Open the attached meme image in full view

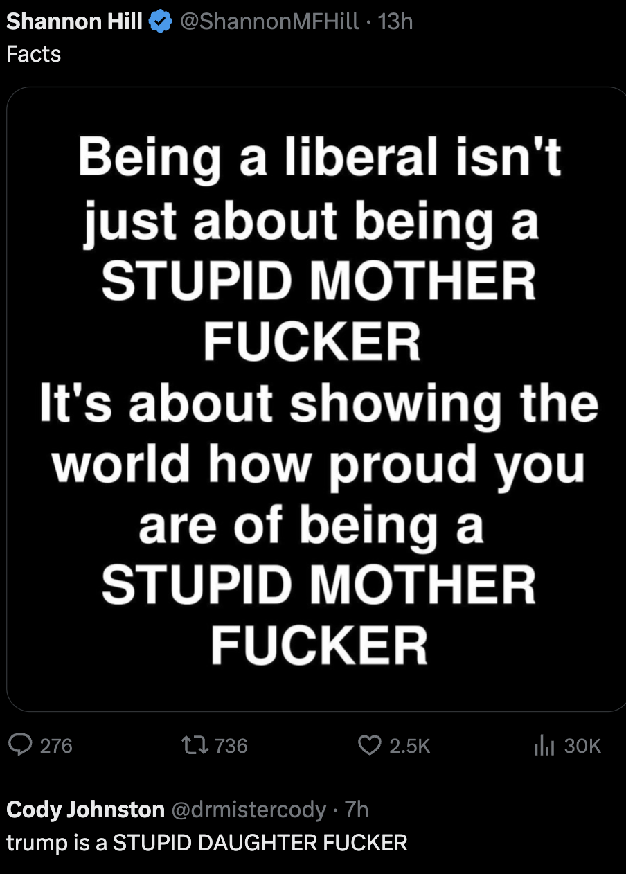[316, 399]
